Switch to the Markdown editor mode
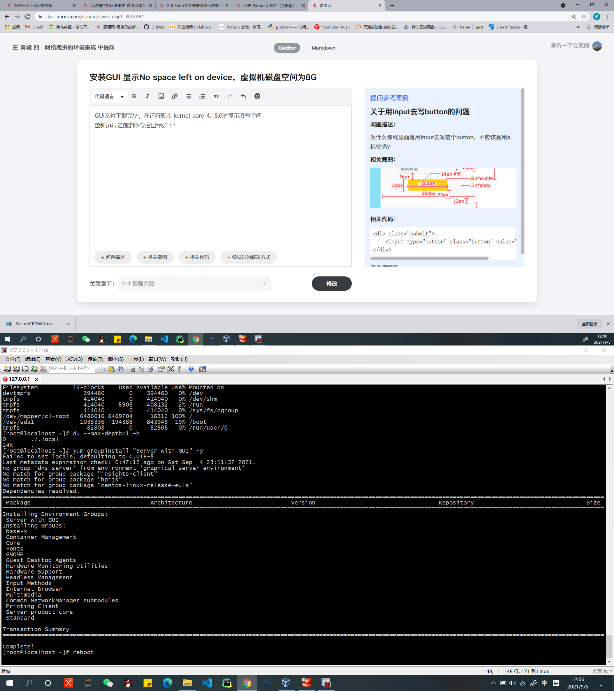Image resolution: width=614 pixels, height=691 pixels. coord(323,48)
